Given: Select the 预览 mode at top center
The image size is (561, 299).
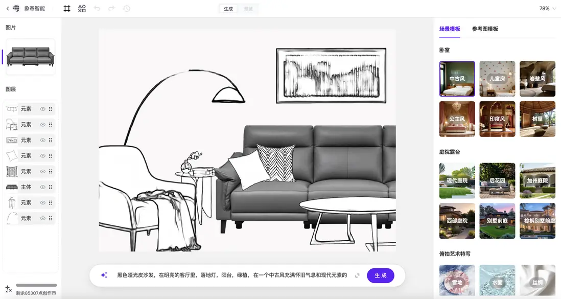Looking at the screenshot, I should tap(248, 9).
